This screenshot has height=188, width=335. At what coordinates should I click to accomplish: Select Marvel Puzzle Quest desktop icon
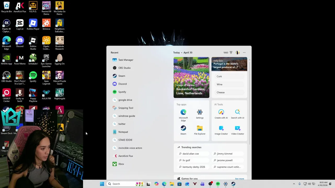tap(60, 78)
